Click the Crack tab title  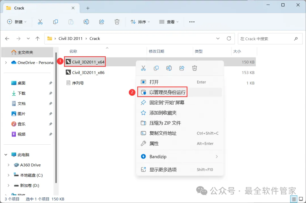coord(19,8)
